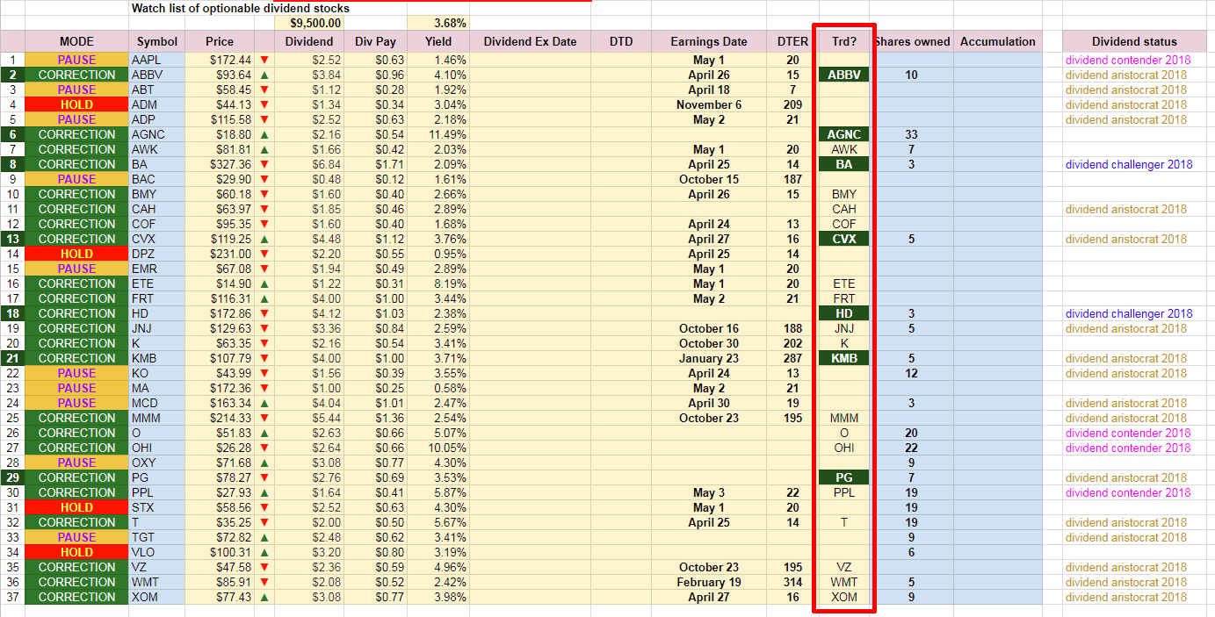Click the October 15 earnings date for BAC
This screenshot has height=617, width=1215.
[709, 179]
